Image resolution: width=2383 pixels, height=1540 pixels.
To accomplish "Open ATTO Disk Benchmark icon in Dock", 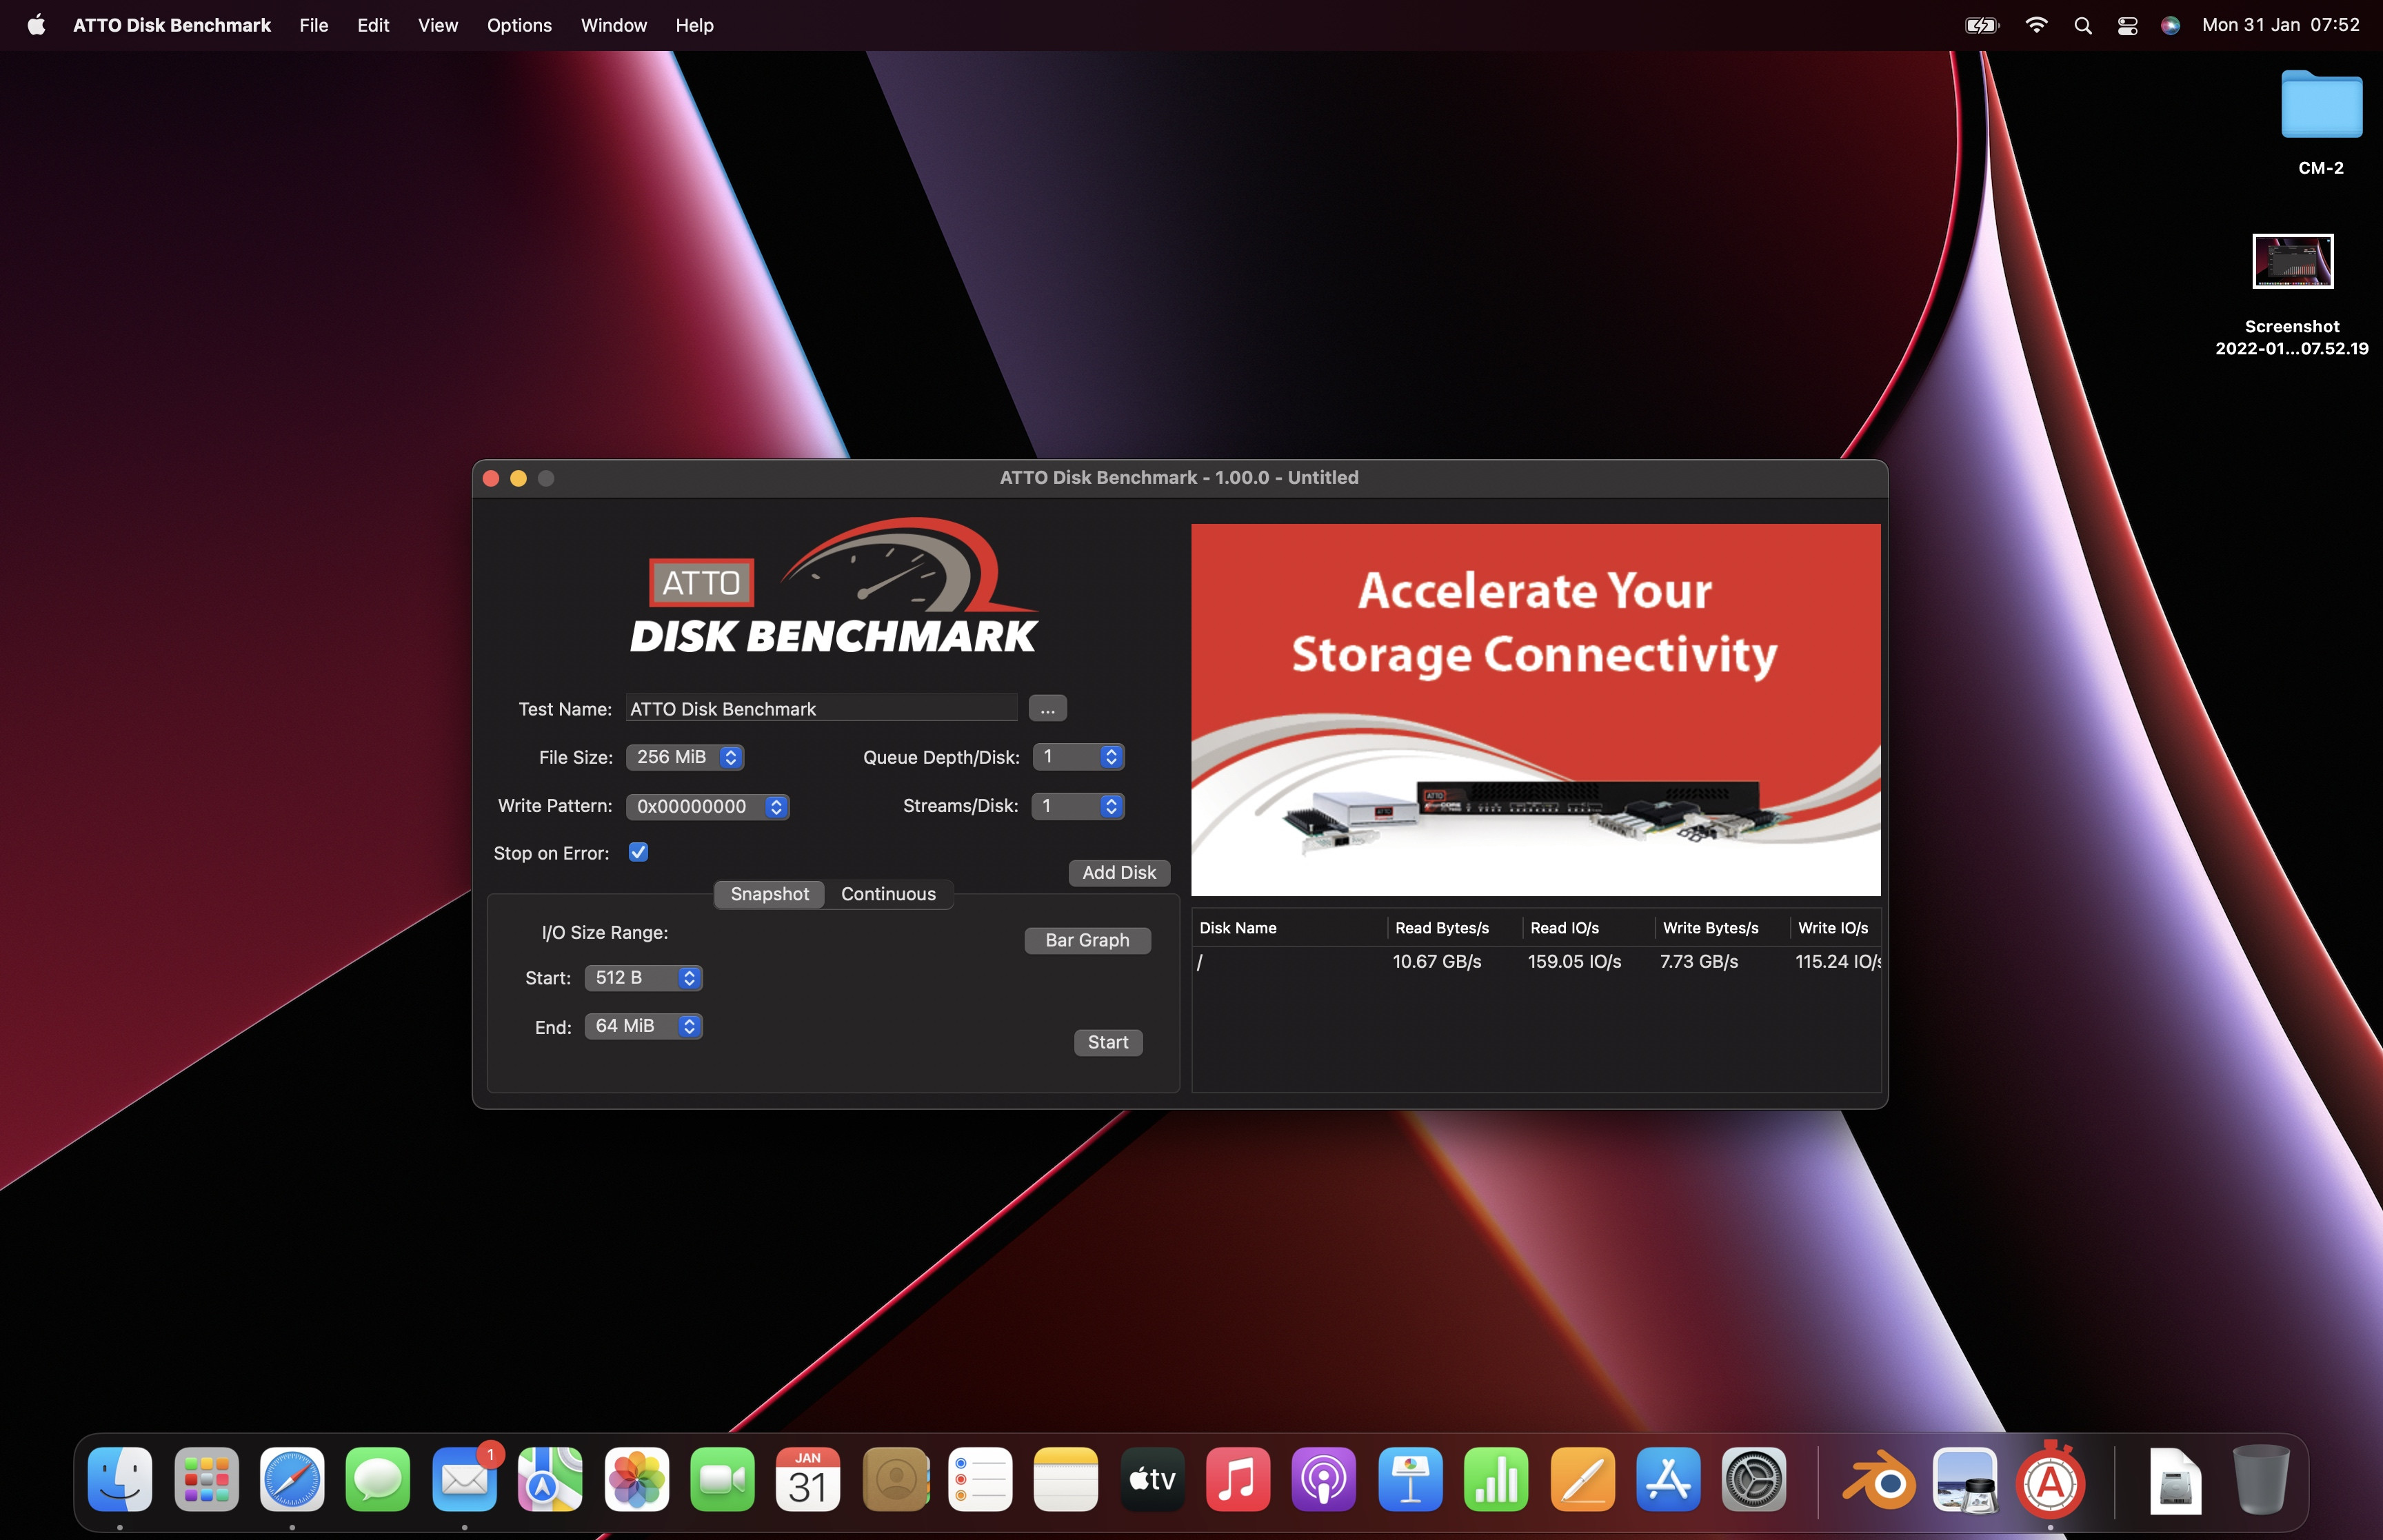I will coord(2050,1480).
